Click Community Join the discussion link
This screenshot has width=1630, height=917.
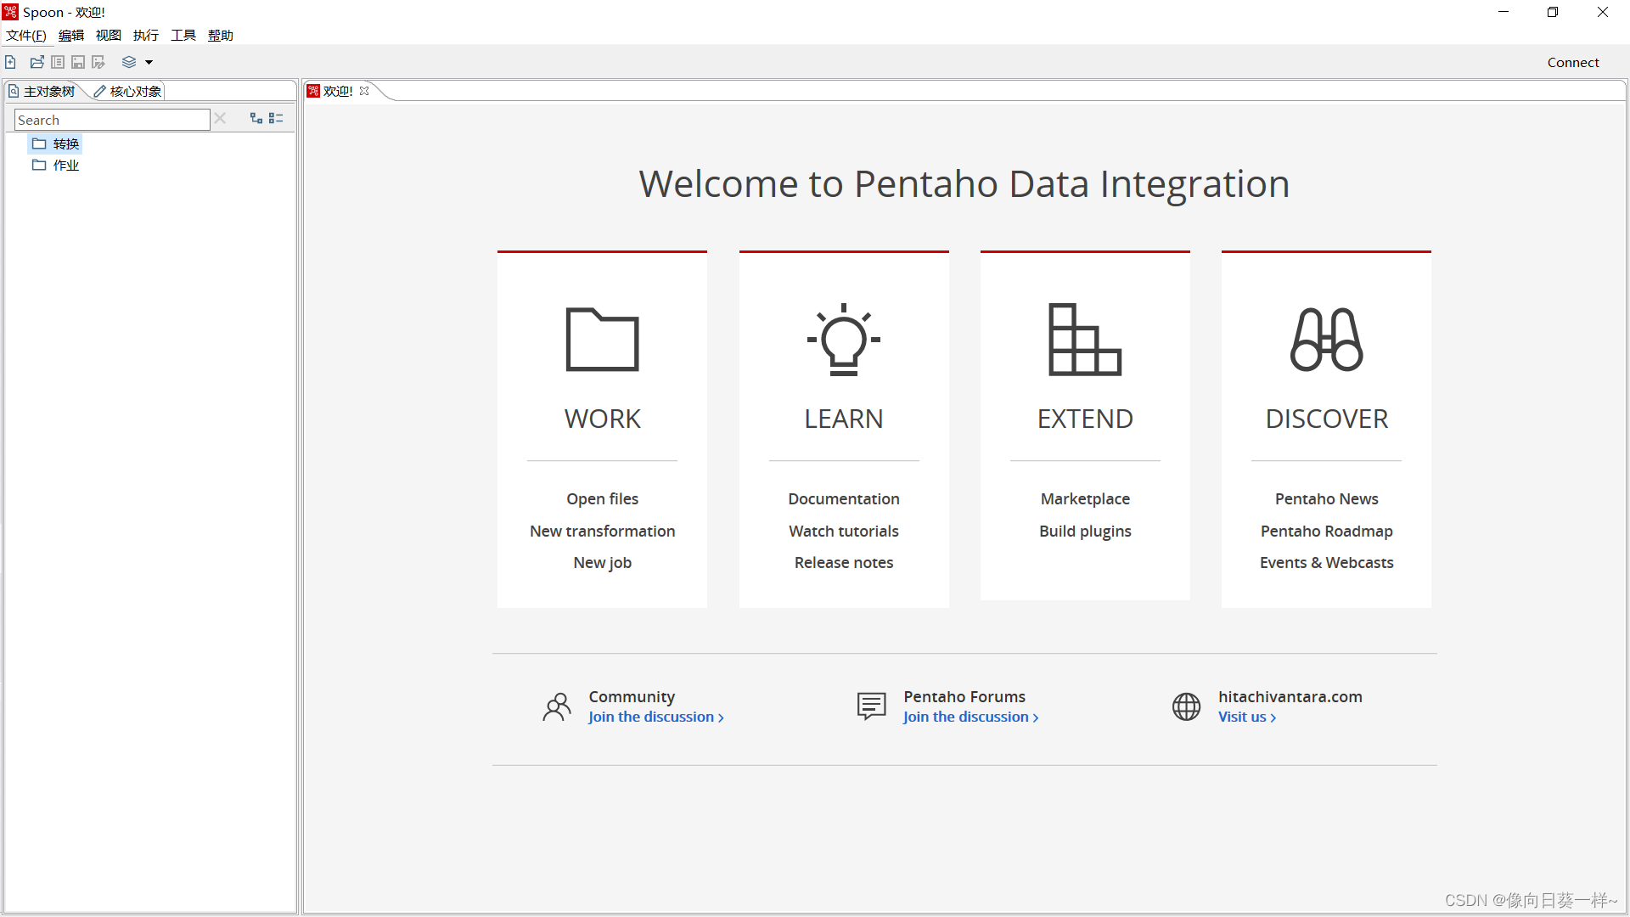point(655,717)
